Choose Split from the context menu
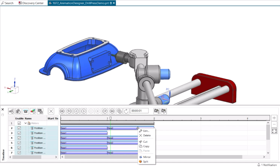This screenshot has width=280, height=167. click(145, 162)
